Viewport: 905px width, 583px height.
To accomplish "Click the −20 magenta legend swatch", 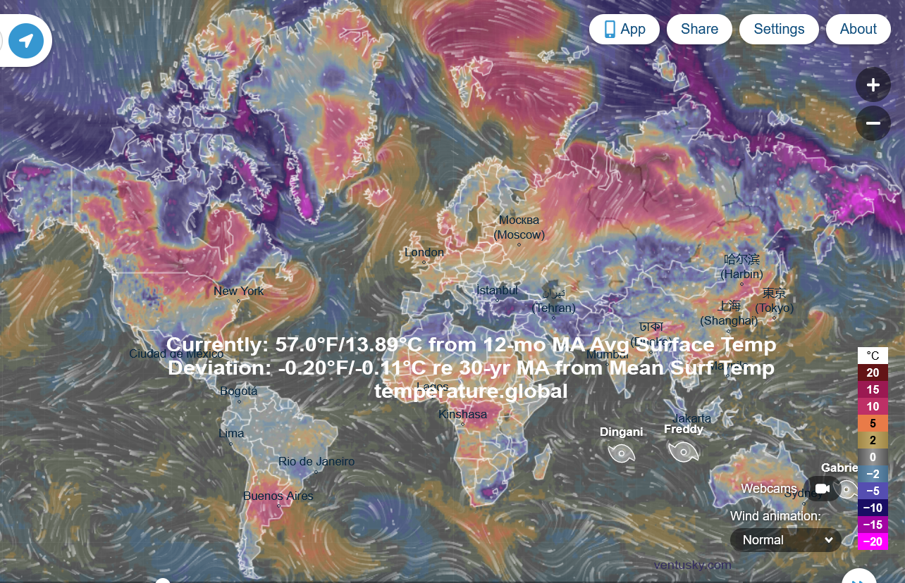I will point(872,541).
